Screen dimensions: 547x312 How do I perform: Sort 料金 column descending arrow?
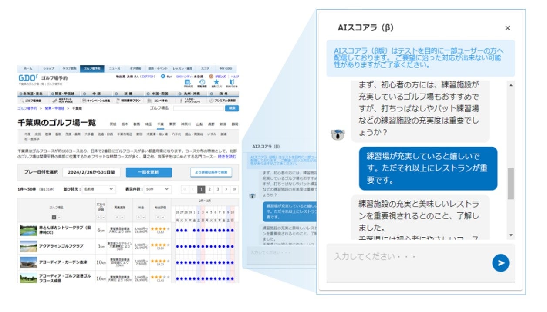(x=143, y=218)
